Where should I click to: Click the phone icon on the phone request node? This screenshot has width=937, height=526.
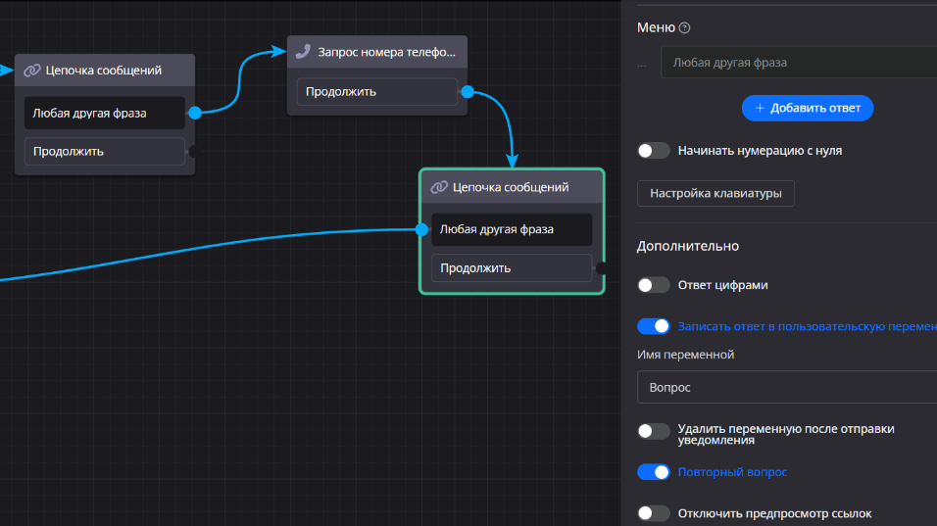(304, 51)
